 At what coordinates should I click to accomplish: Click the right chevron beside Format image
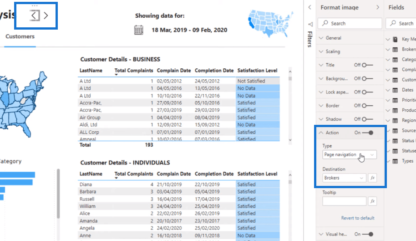coord(377,7)
